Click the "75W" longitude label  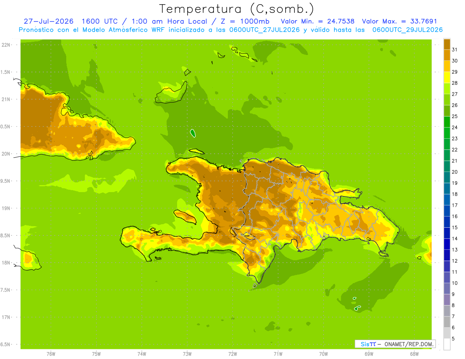[x=96, y=354]
